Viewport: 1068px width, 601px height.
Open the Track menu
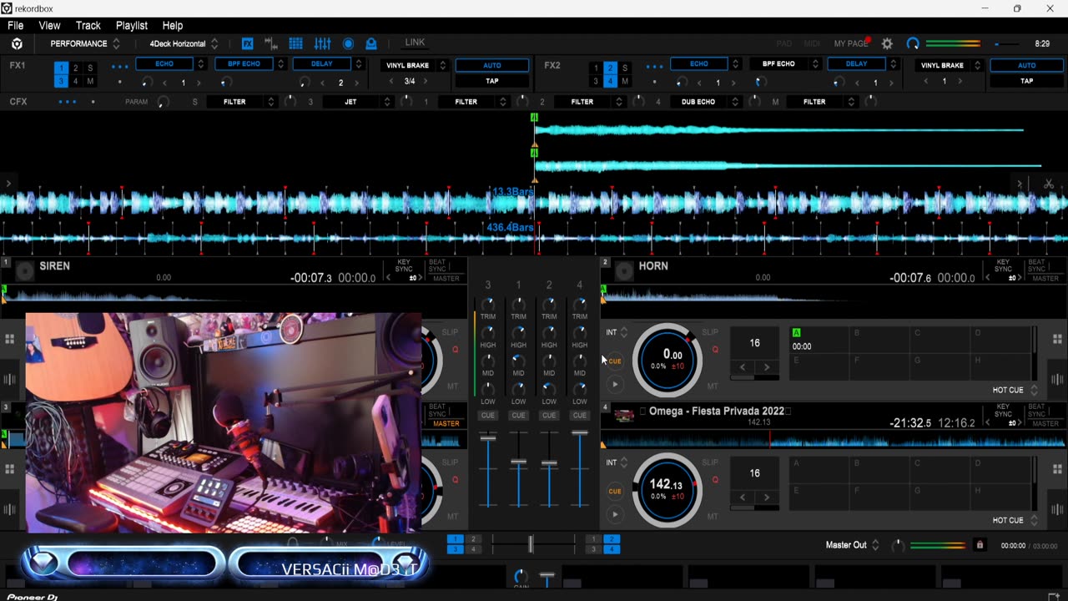coord(88,26)
